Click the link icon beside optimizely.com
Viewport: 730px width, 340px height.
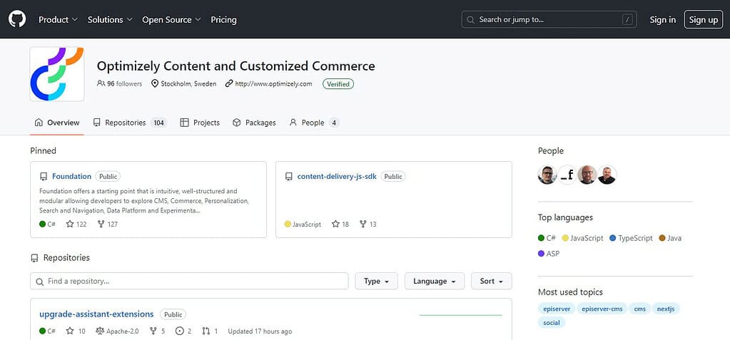coord(228,83)
